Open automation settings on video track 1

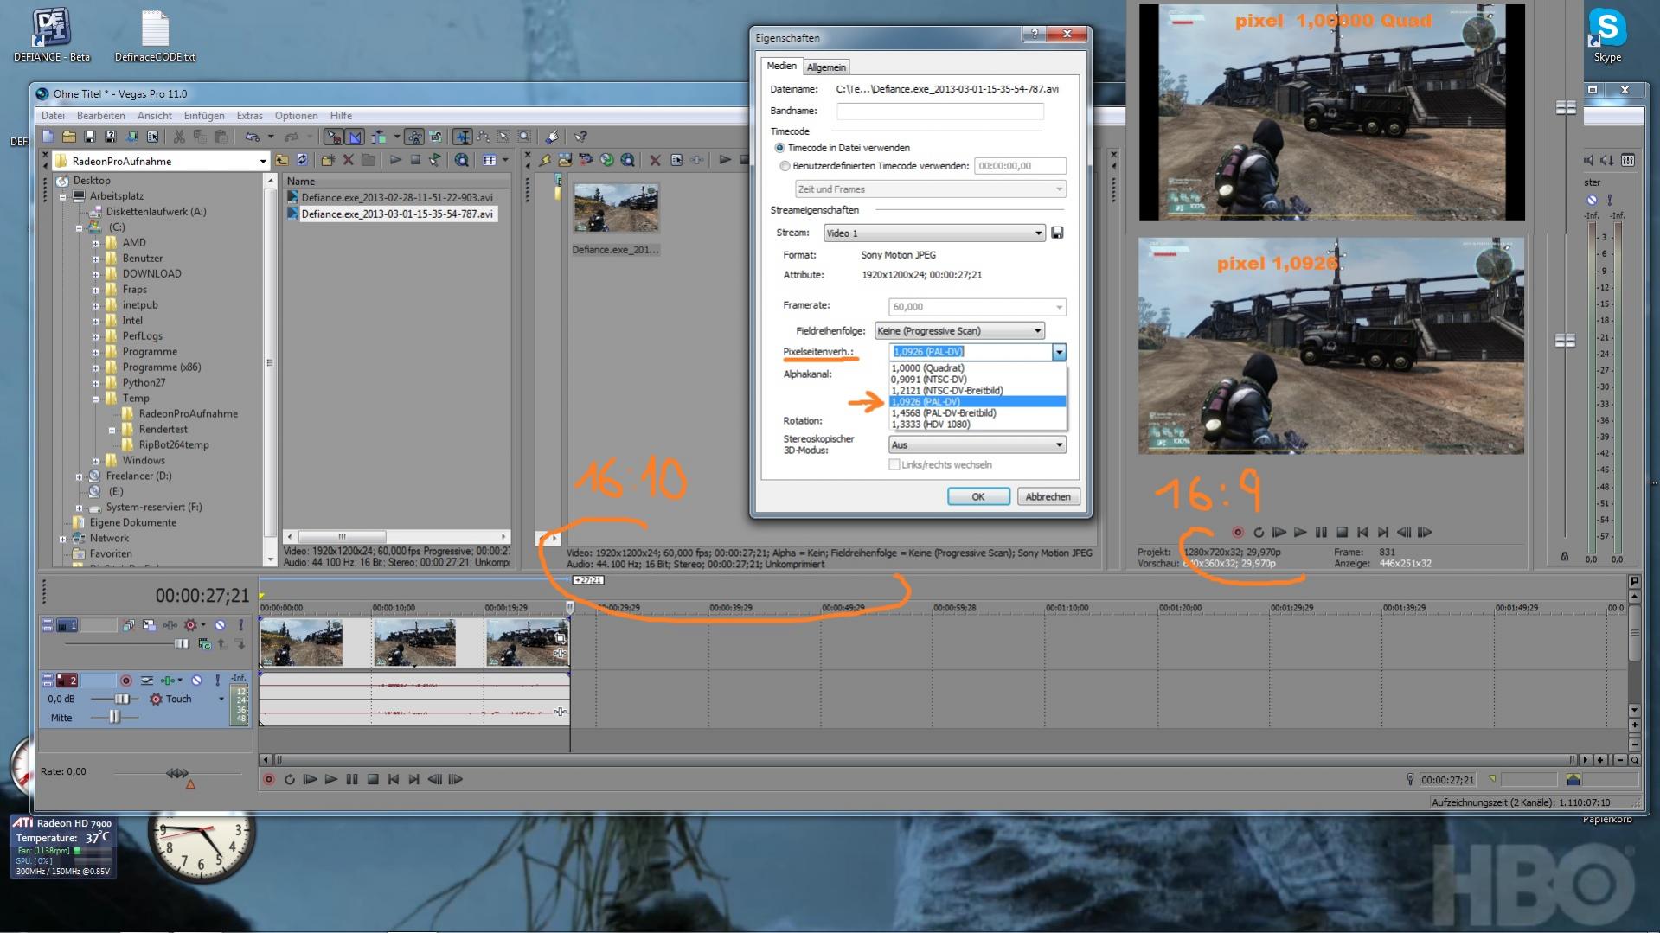(x=191, y=625)
